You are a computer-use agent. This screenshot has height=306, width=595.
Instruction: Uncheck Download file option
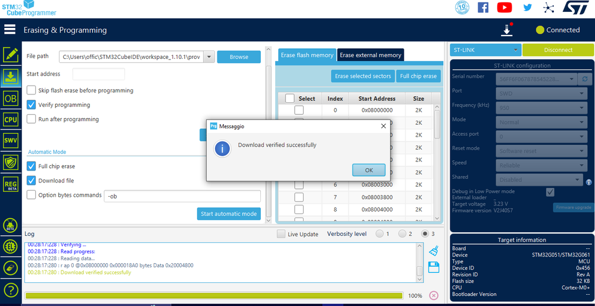click(31, 181)
